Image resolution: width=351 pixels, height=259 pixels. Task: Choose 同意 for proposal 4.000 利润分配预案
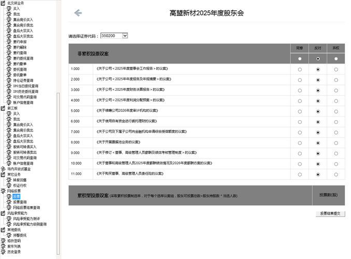point(300,101)
